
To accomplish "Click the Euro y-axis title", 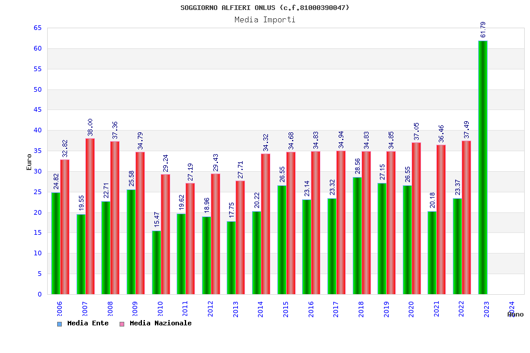I will coord(29,162).
